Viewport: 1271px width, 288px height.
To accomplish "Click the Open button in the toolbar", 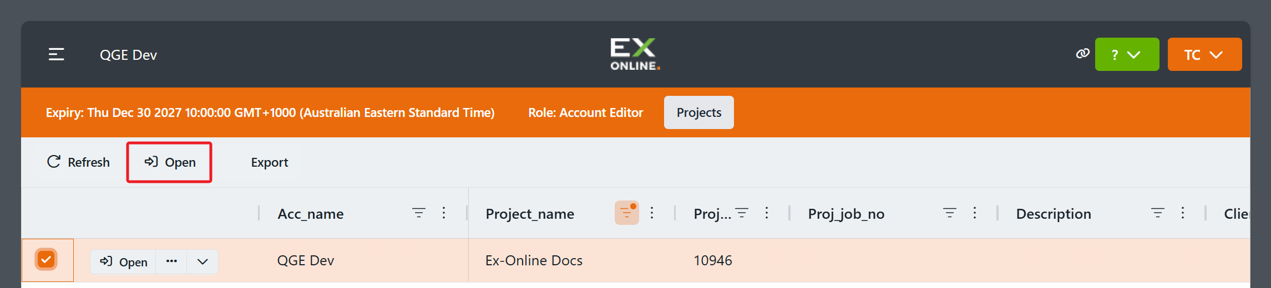I will tap(170, 162).
